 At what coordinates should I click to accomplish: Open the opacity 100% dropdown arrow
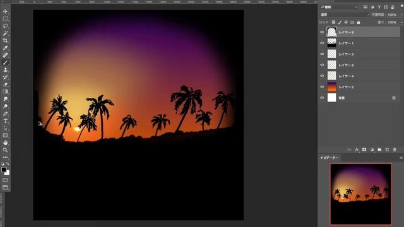click(x=401, y=15)
